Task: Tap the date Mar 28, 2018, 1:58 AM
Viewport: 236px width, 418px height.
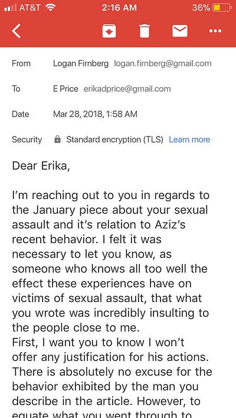Action: point(95,114)
